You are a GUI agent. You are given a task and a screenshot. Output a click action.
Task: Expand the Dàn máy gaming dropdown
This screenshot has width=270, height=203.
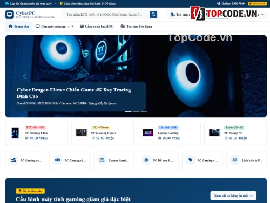pos(55,27)
